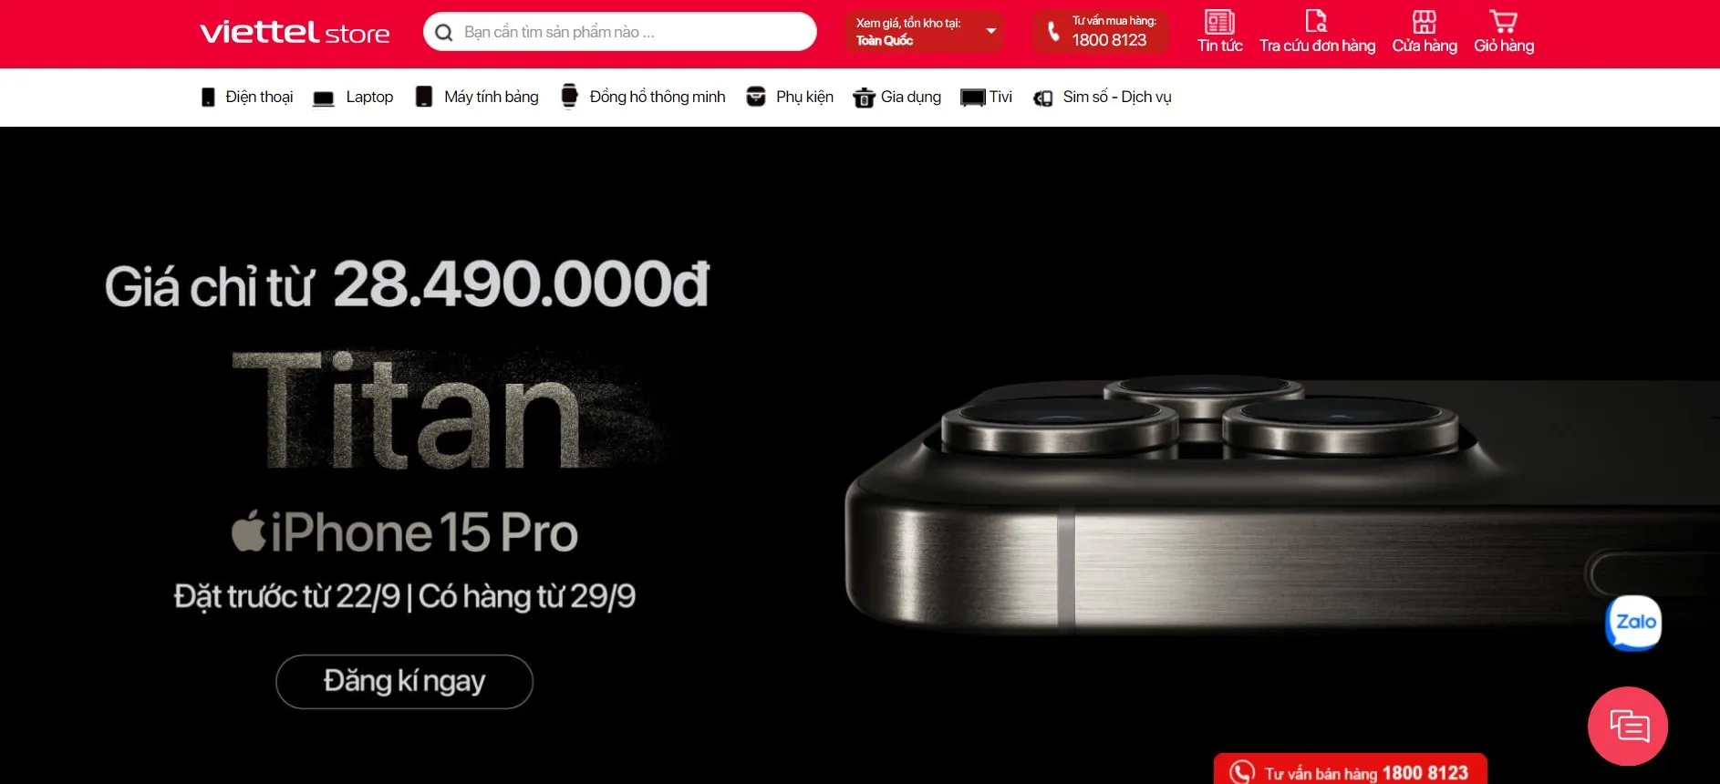Screen dimensions: 1720x784
Task: Open the Laptop category menu
Action: (x=353, y=97)
